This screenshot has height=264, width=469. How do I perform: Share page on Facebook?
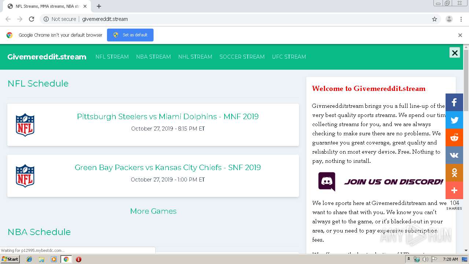click(454, 102)
